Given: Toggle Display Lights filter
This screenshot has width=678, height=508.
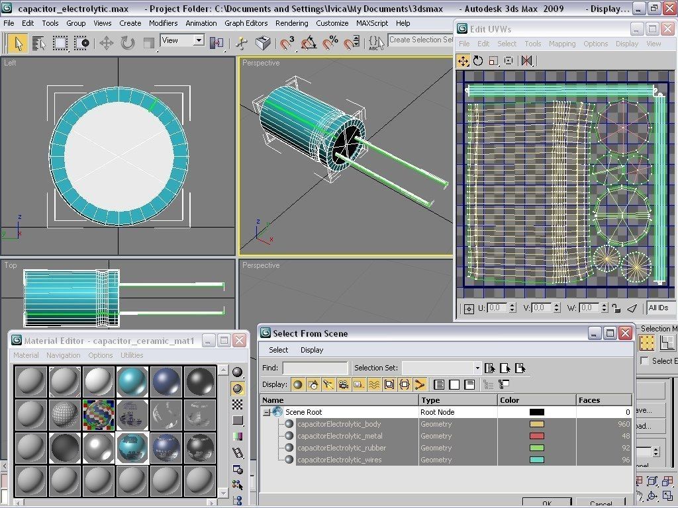Looking at the screenshot, I should click(x=328, y=384).
